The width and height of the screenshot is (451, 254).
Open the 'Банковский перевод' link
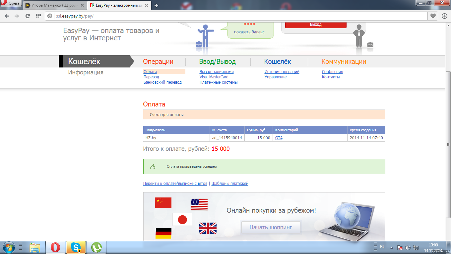pyautogui.click(x=162, y=82)
